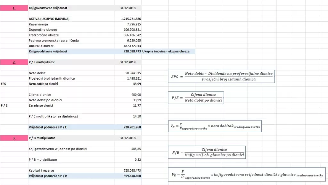Image resolution: width=328 pixels, height=185 pixels.
Task: Select the EPS formula image
Action: point(222,76)
